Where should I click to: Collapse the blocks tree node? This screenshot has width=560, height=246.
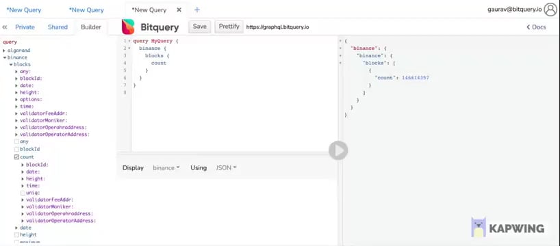point(11,64)
